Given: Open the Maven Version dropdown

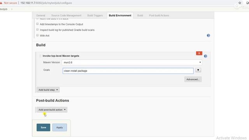Looking at the screenshot, I should pos(132,62).
